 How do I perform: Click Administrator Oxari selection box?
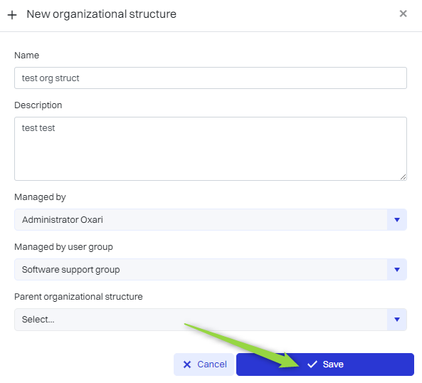(x=201, y=220)
